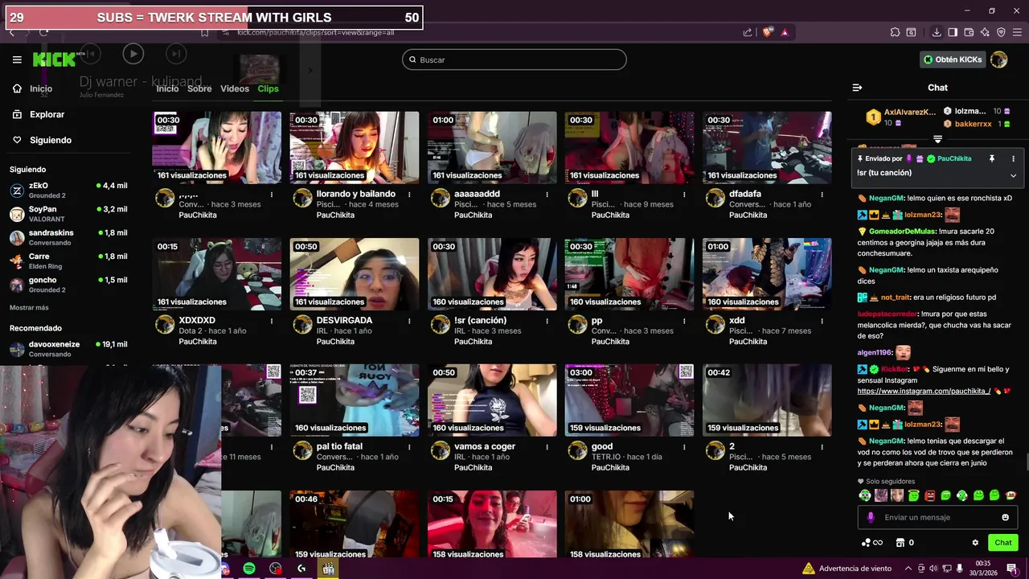
Task: Click the green KICK logo
Action: coord(53,60)
